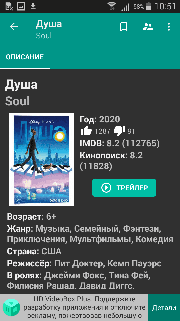Viewport: 180px width, 321px height.
Task: Tap the HD VideoBox Plus cube icon
Action: [11, 307]
